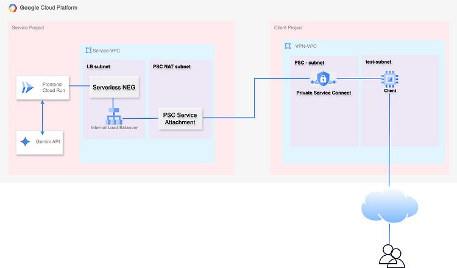
Task: Select the Service-VPC label text
Action: tap(107, 51)
